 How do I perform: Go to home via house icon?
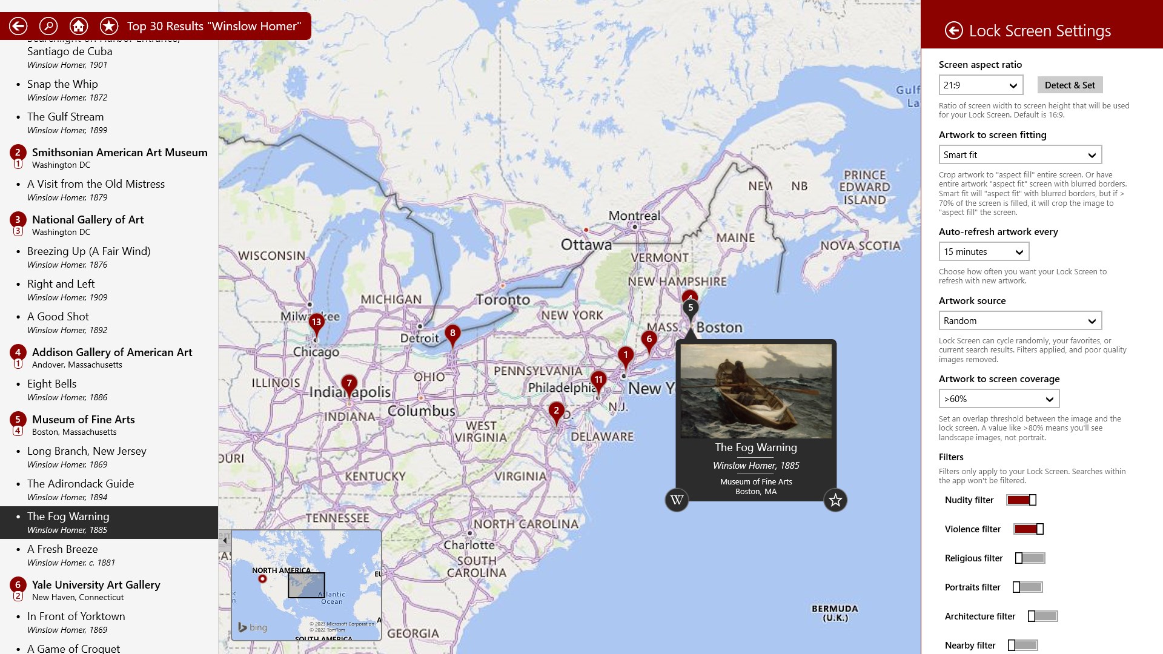(x=79, y=26)
